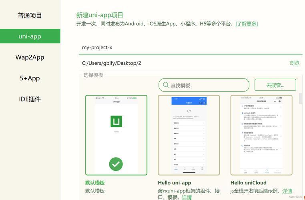Edit the project path C:/Users/gblfy/Desktop/2

point(183,63)
